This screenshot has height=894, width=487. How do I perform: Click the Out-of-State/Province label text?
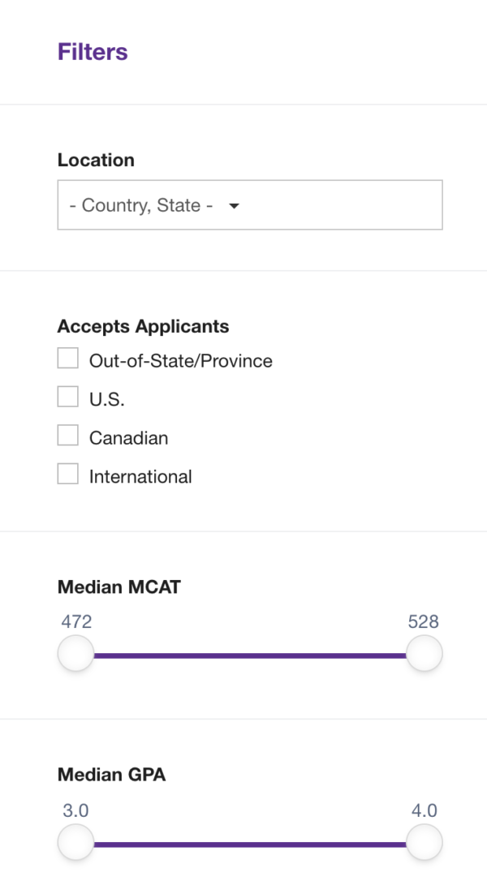tap(180, 360)
